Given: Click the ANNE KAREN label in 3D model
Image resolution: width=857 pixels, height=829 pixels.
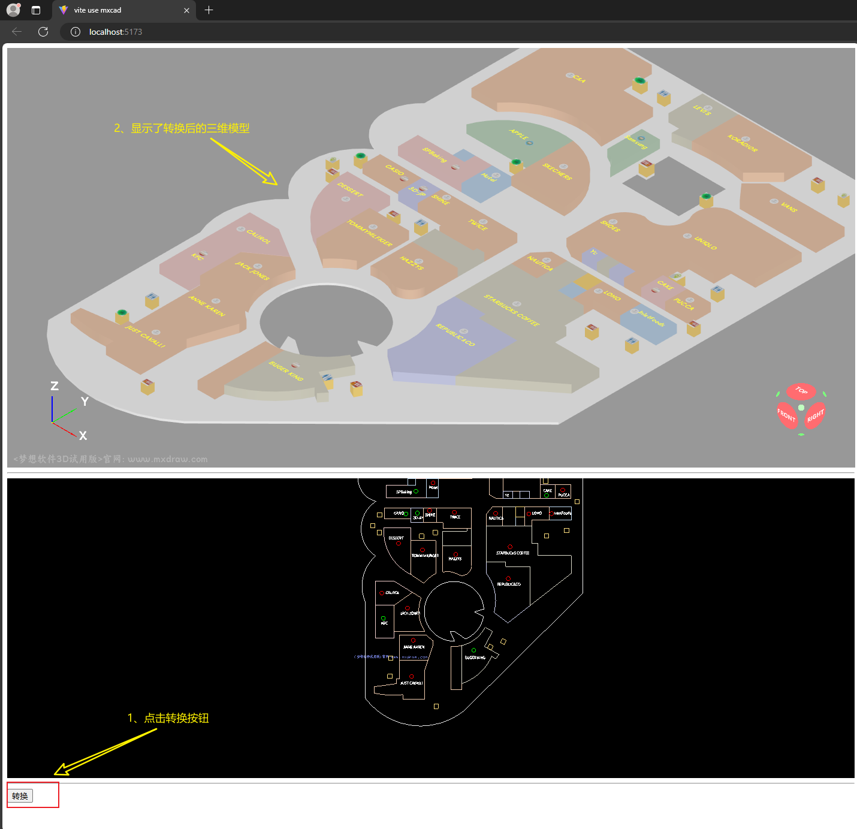Looking at the screenshot, I should (x=207, y=306).
